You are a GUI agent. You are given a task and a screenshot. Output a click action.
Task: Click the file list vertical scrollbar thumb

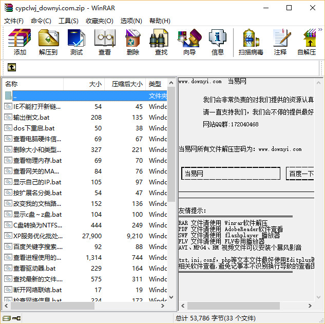tap(171, 144)
